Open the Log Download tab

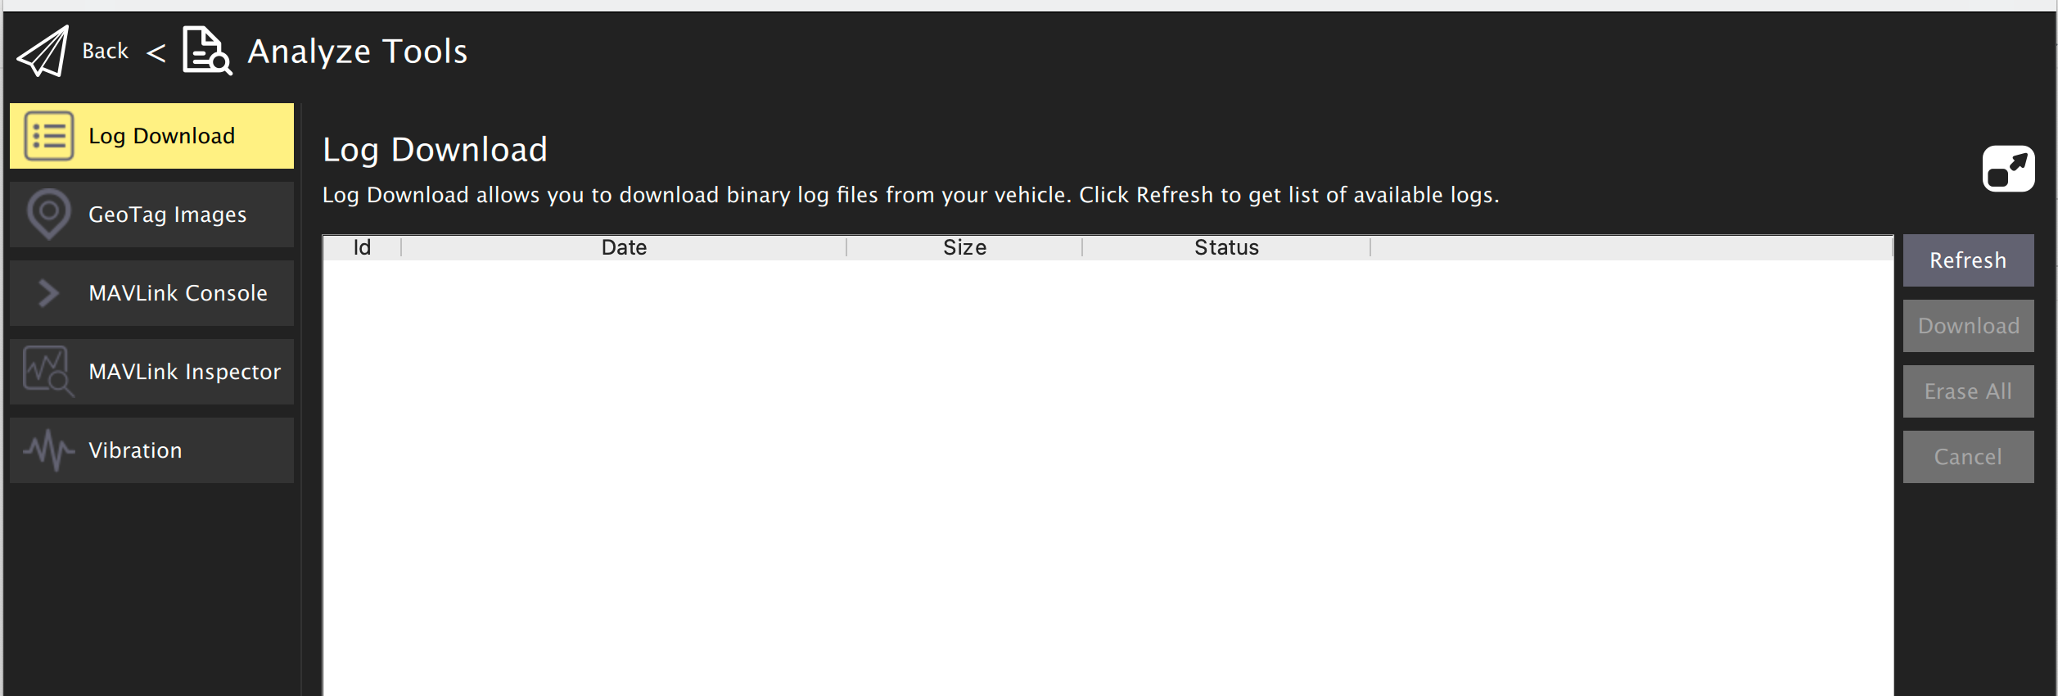(151, 136)
